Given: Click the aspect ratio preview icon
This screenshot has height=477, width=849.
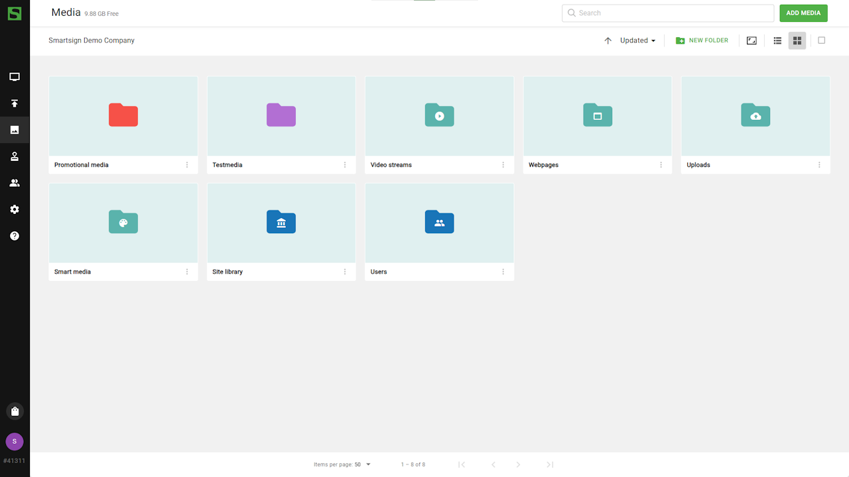Looking at the screenshot, I should 751,40.
